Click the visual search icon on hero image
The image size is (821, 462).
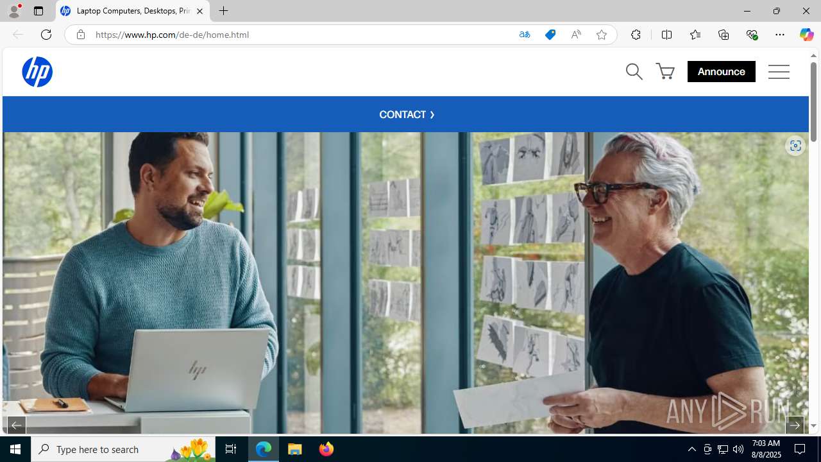point(795,146)
